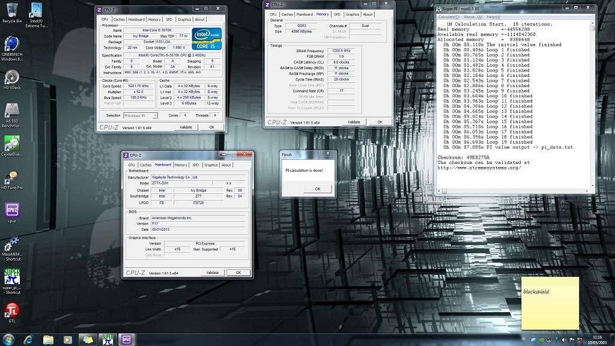The height and width of the screenshot is (346, 615).
Task: Open About tab in CPU window
Action: pos(199,19)
